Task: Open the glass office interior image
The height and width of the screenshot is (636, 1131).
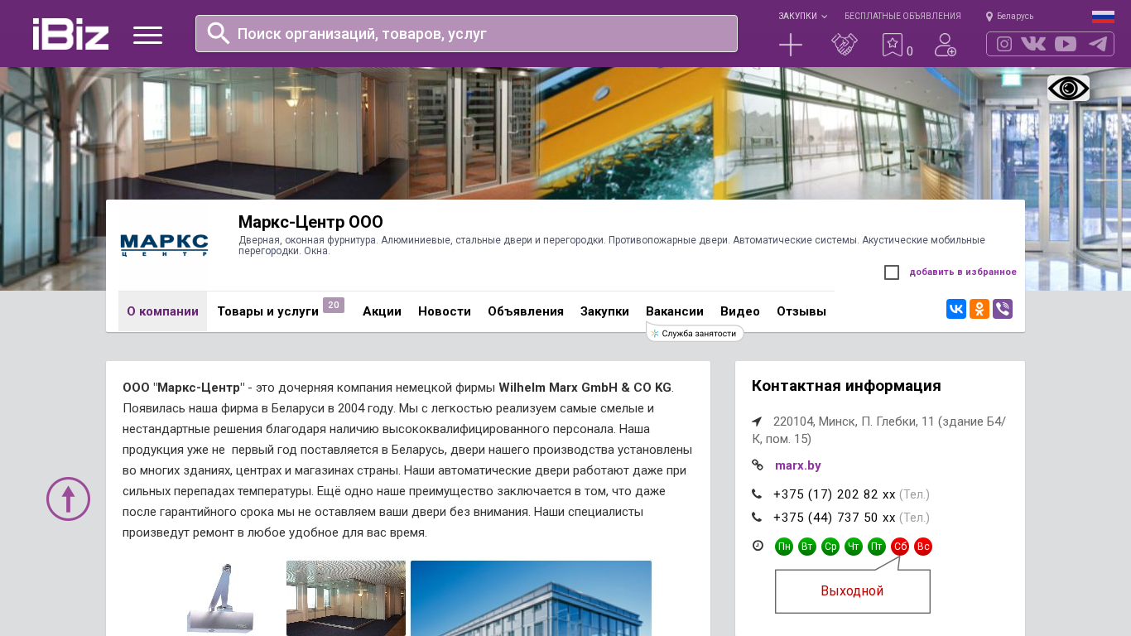Action: [346, 598]
